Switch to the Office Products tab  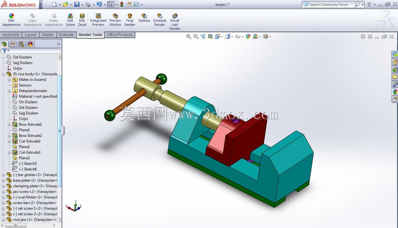[120, 35]
